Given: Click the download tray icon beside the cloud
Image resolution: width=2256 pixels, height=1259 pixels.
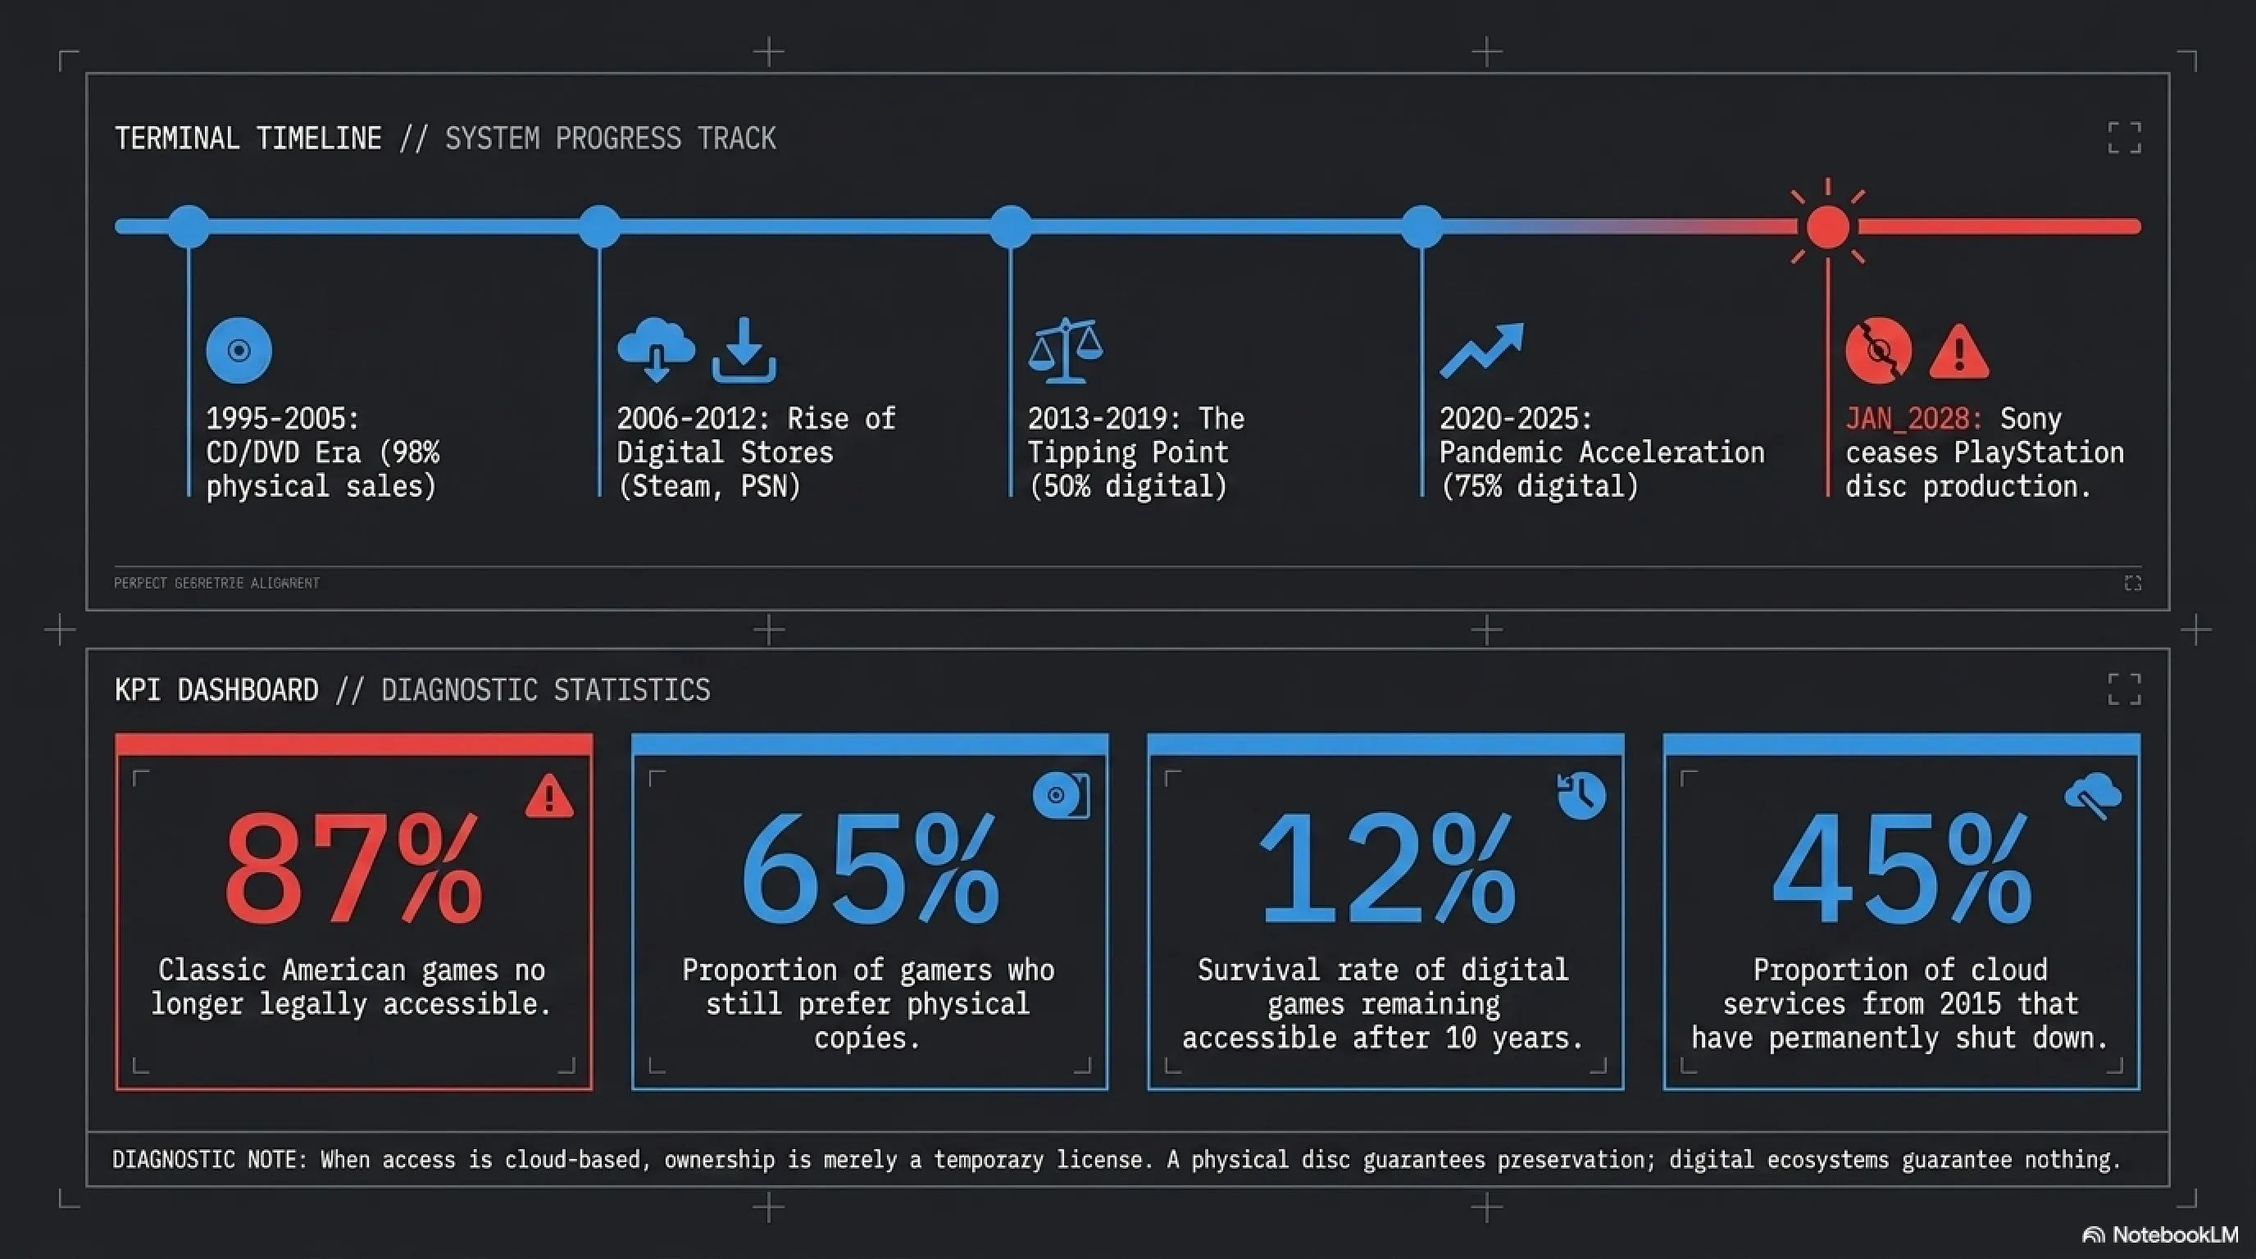Looking at the screenshot, I should tap(744, 350).
